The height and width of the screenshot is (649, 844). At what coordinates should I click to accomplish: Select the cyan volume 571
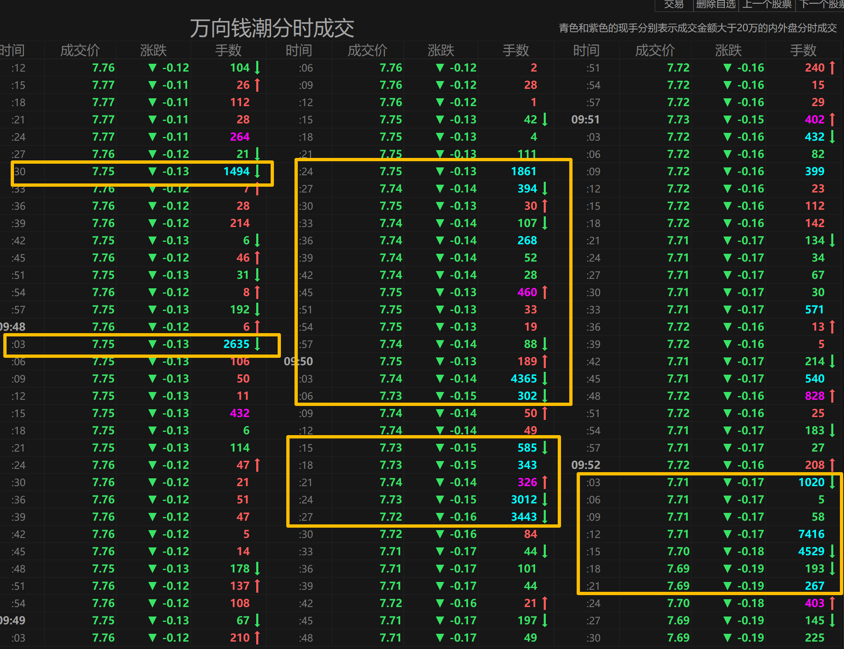pyautogui.click(x=814, y=309)
